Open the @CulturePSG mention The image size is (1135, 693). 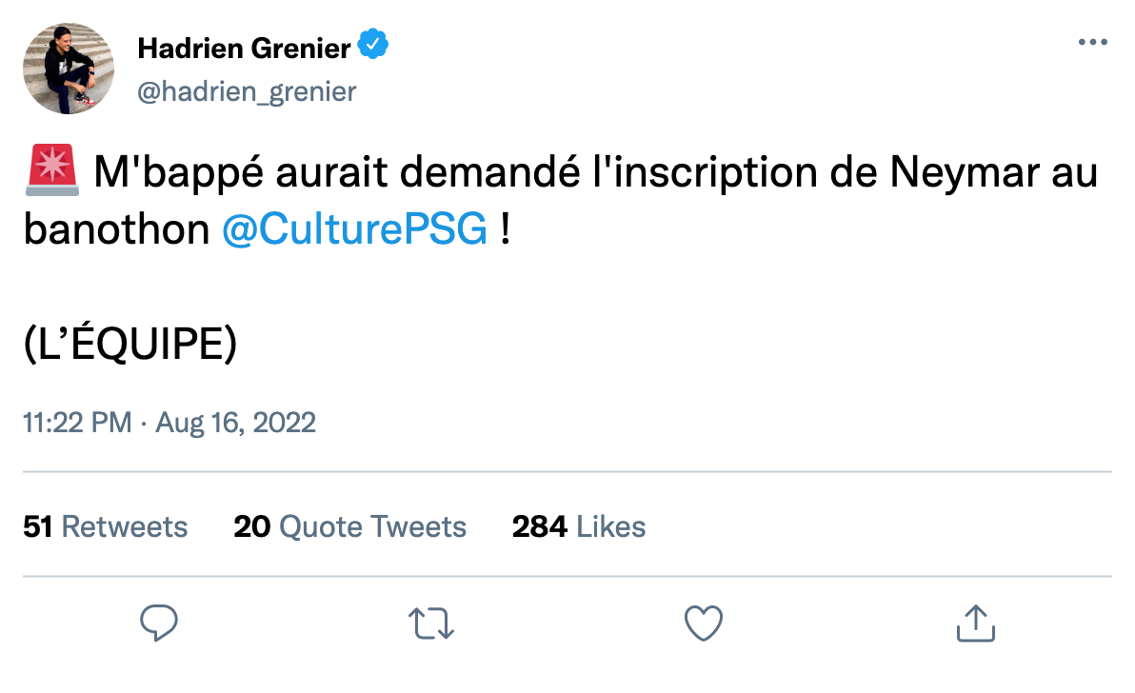click(354, 230)
